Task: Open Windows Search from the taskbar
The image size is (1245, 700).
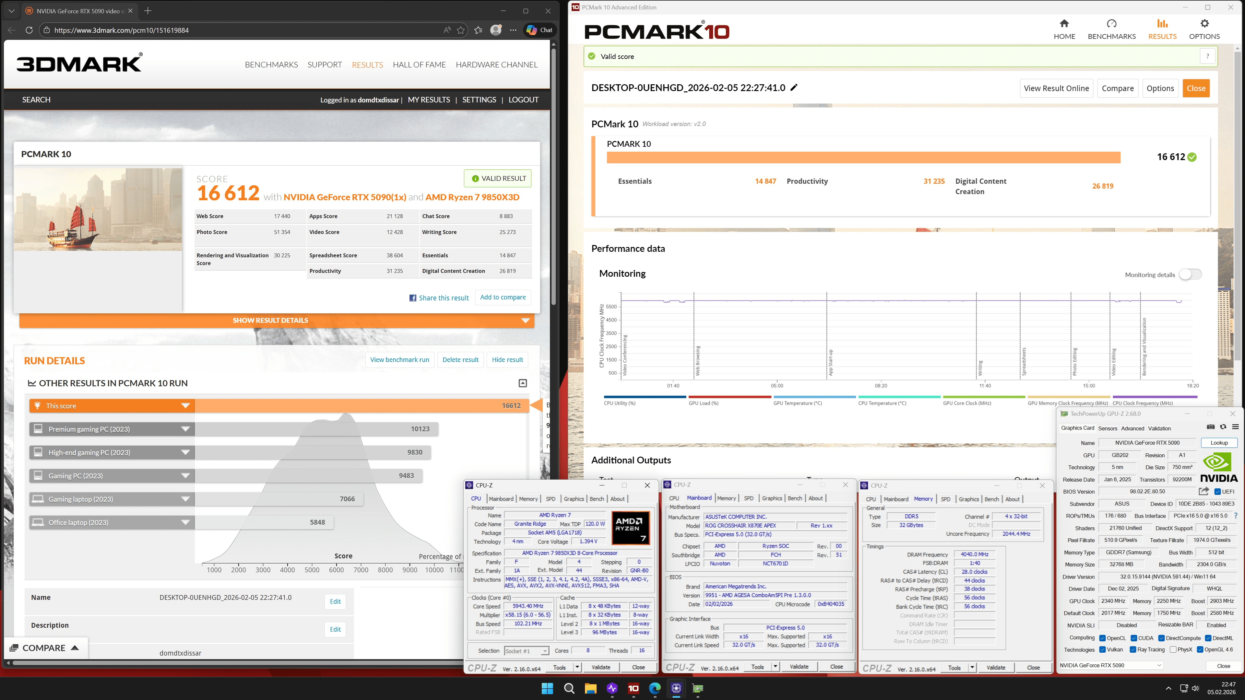Action: pos(569,688)
